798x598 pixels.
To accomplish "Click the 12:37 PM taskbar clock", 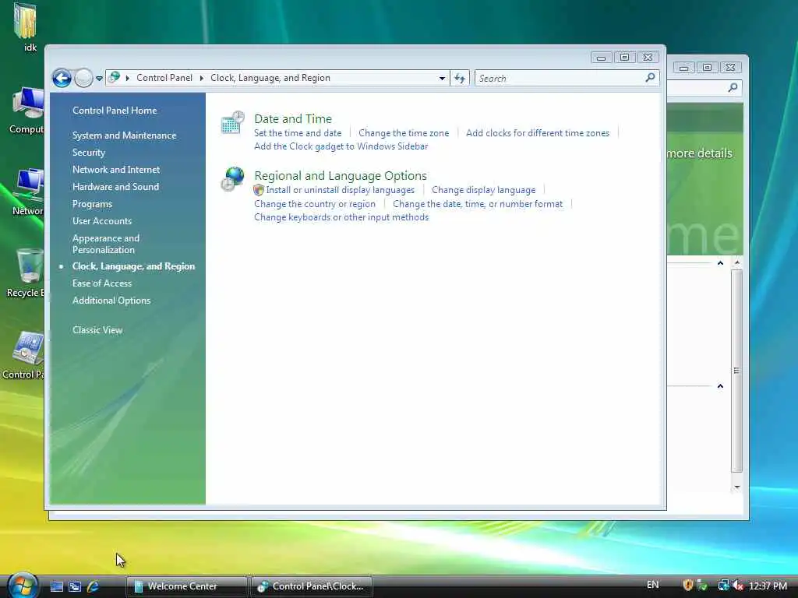I will 768,586.
